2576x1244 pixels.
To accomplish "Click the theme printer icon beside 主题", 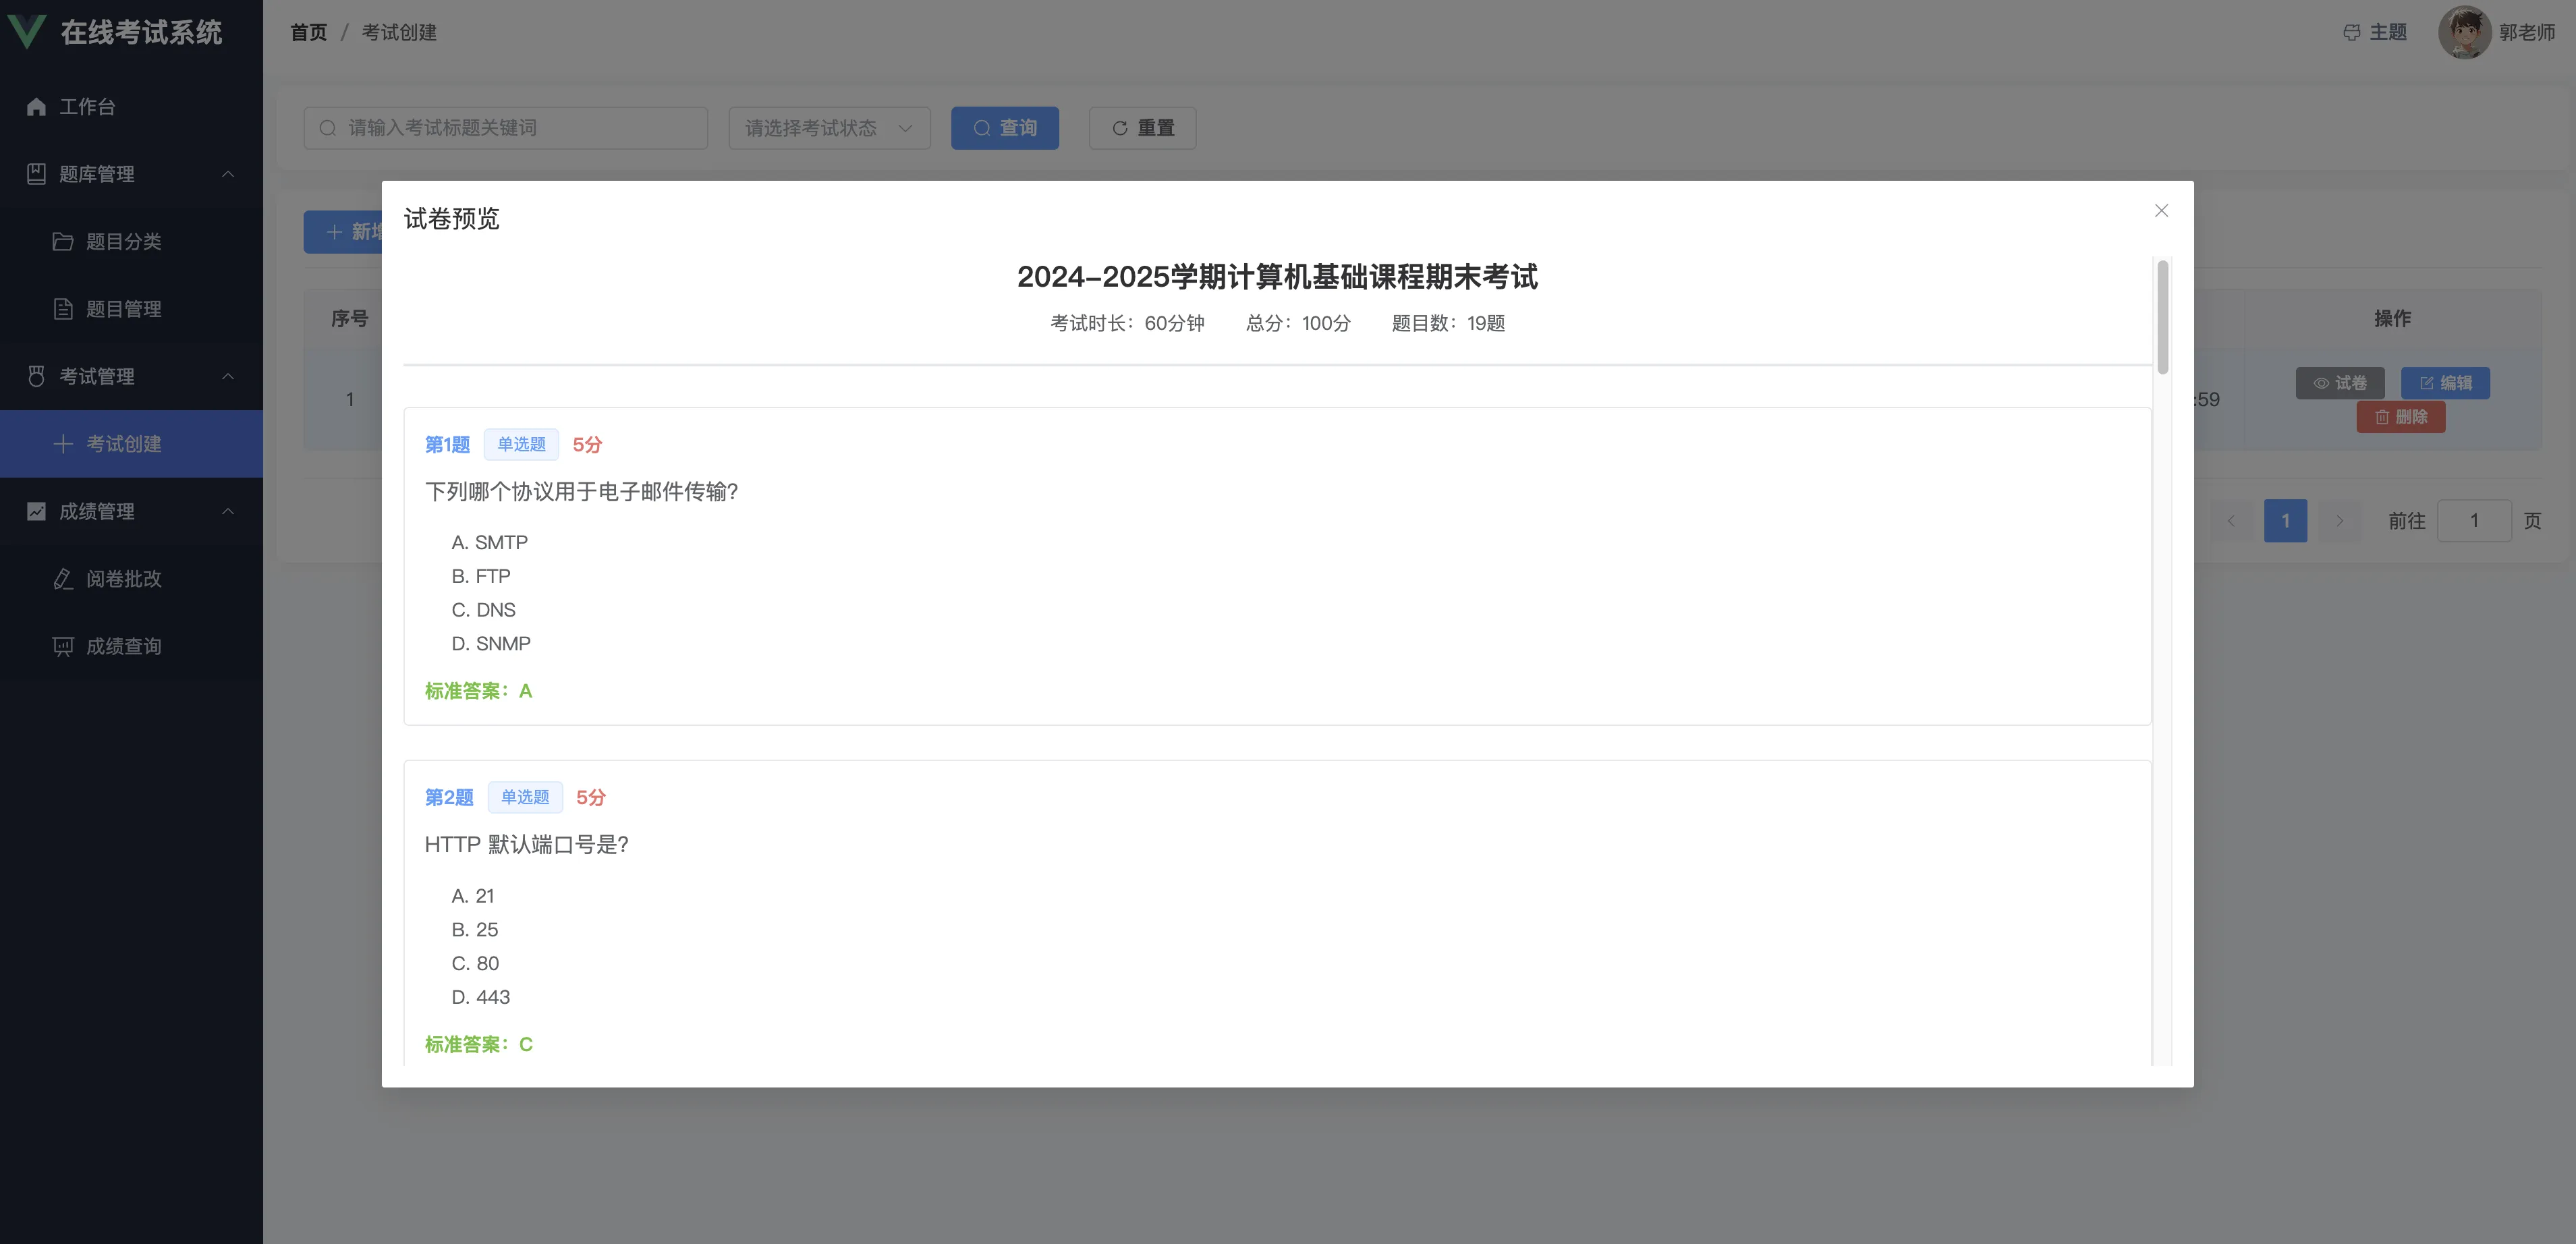I will (x=2351, y=33).
